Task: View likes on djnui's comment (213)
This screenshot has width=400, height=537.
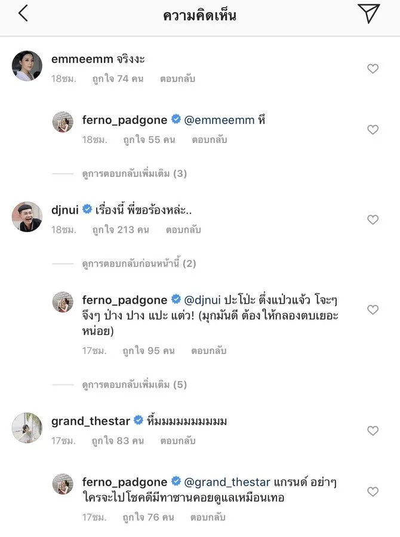Action: click(x=120, y=230)
